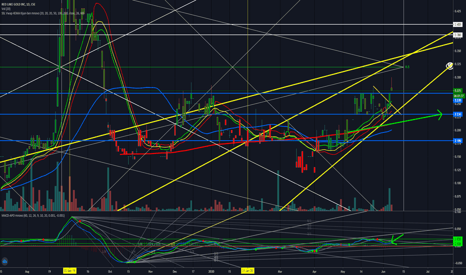Image resolution: width=466 pixels, height=275 pixels.
Task: Click the May label on the time axis
Action: click(x=342, y=271)
